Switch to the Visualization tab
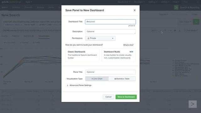Screen dimensions: 201x113 (44, 36)
